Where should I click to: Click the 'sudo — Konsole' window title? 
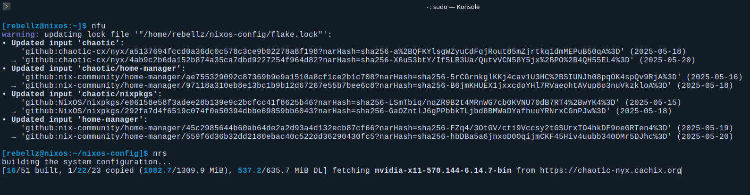point(453,7)
